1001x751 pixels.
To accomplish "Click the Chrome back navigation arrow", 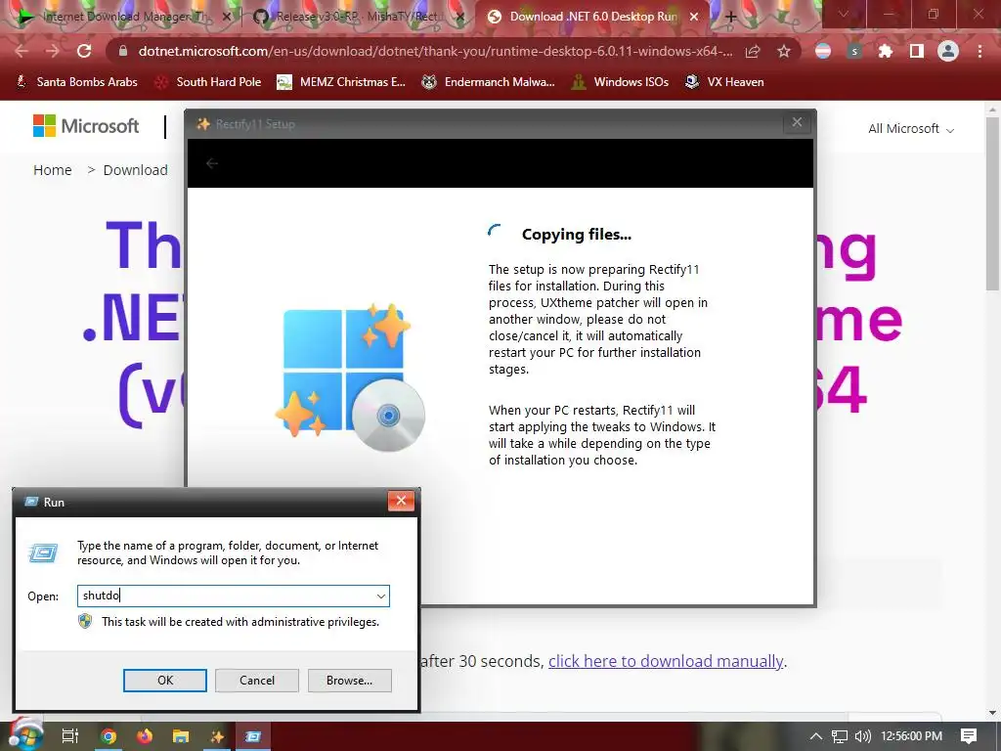I will (x=22, y=51).
